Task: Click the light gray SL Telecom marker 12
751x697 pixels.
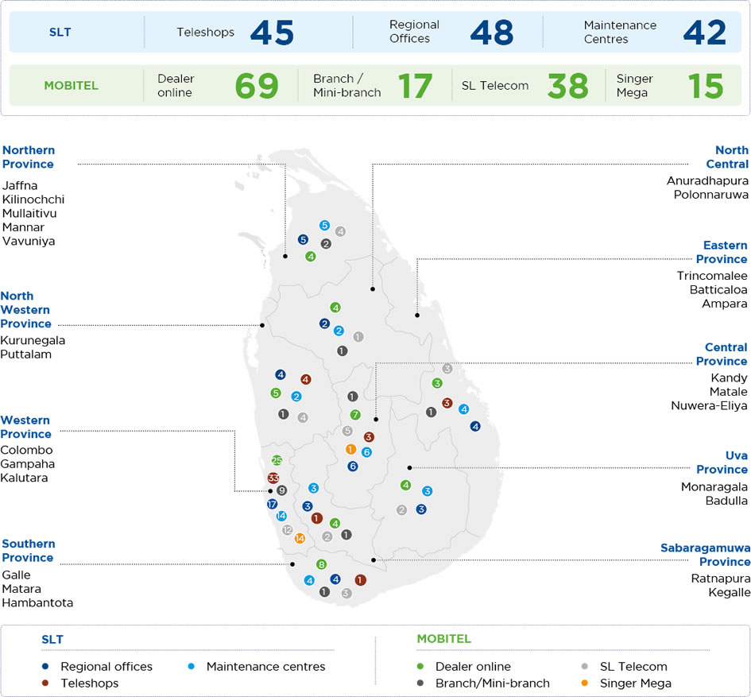Action: 288,530
